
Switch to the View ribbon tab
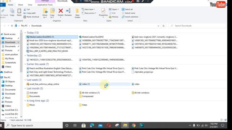pos(30,5)
